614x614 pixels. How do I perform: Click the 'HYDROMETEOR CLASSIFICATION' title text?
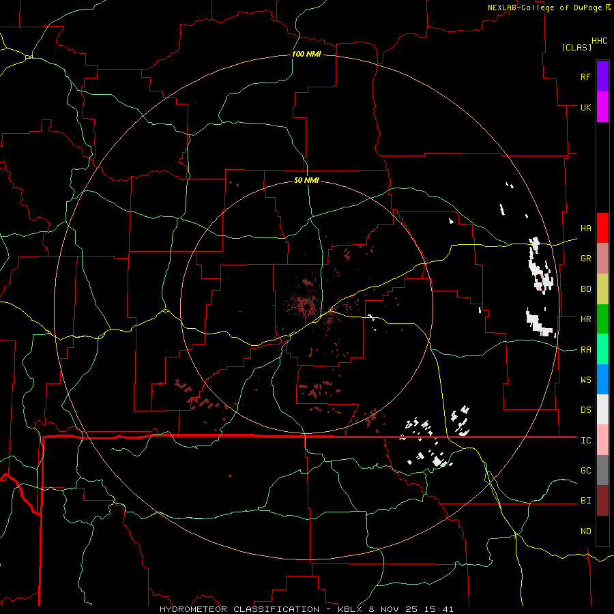click(239, 609)
